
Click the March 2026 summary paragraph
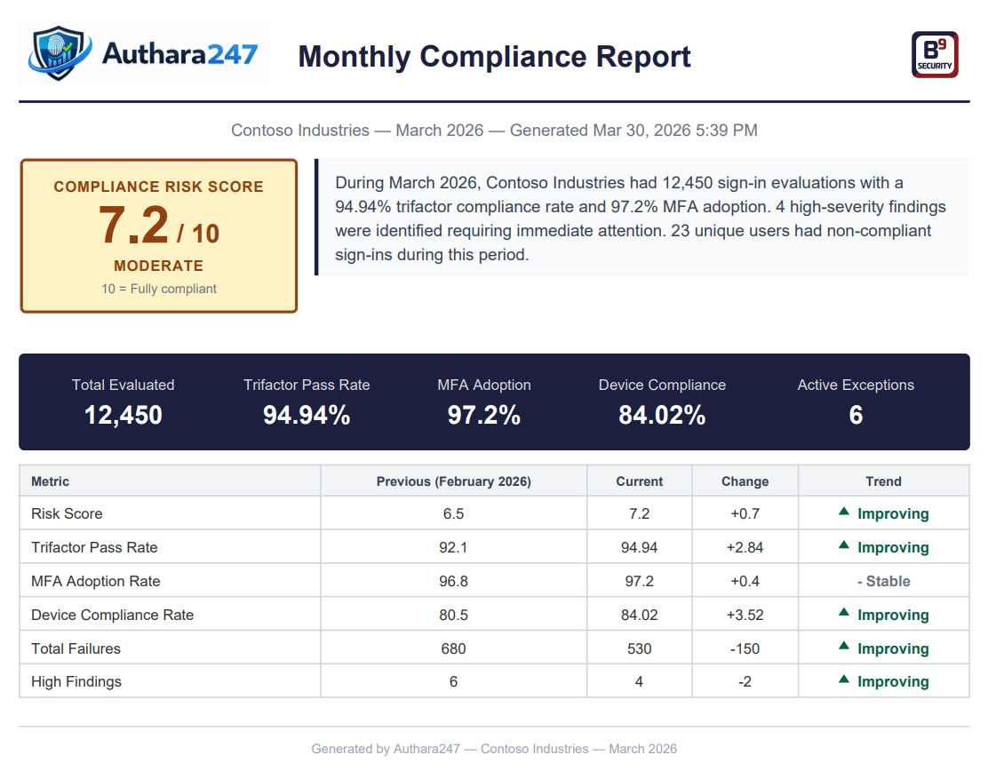pyautogui.click(x=636, y=218)
